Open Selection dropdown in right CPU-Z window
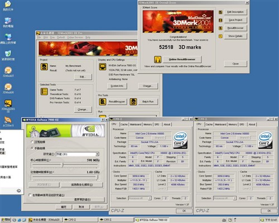 tap(225, 198)
